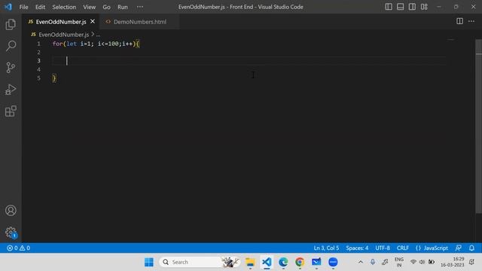
Task: Open the Run and Debug view
Action: [11, 90]
